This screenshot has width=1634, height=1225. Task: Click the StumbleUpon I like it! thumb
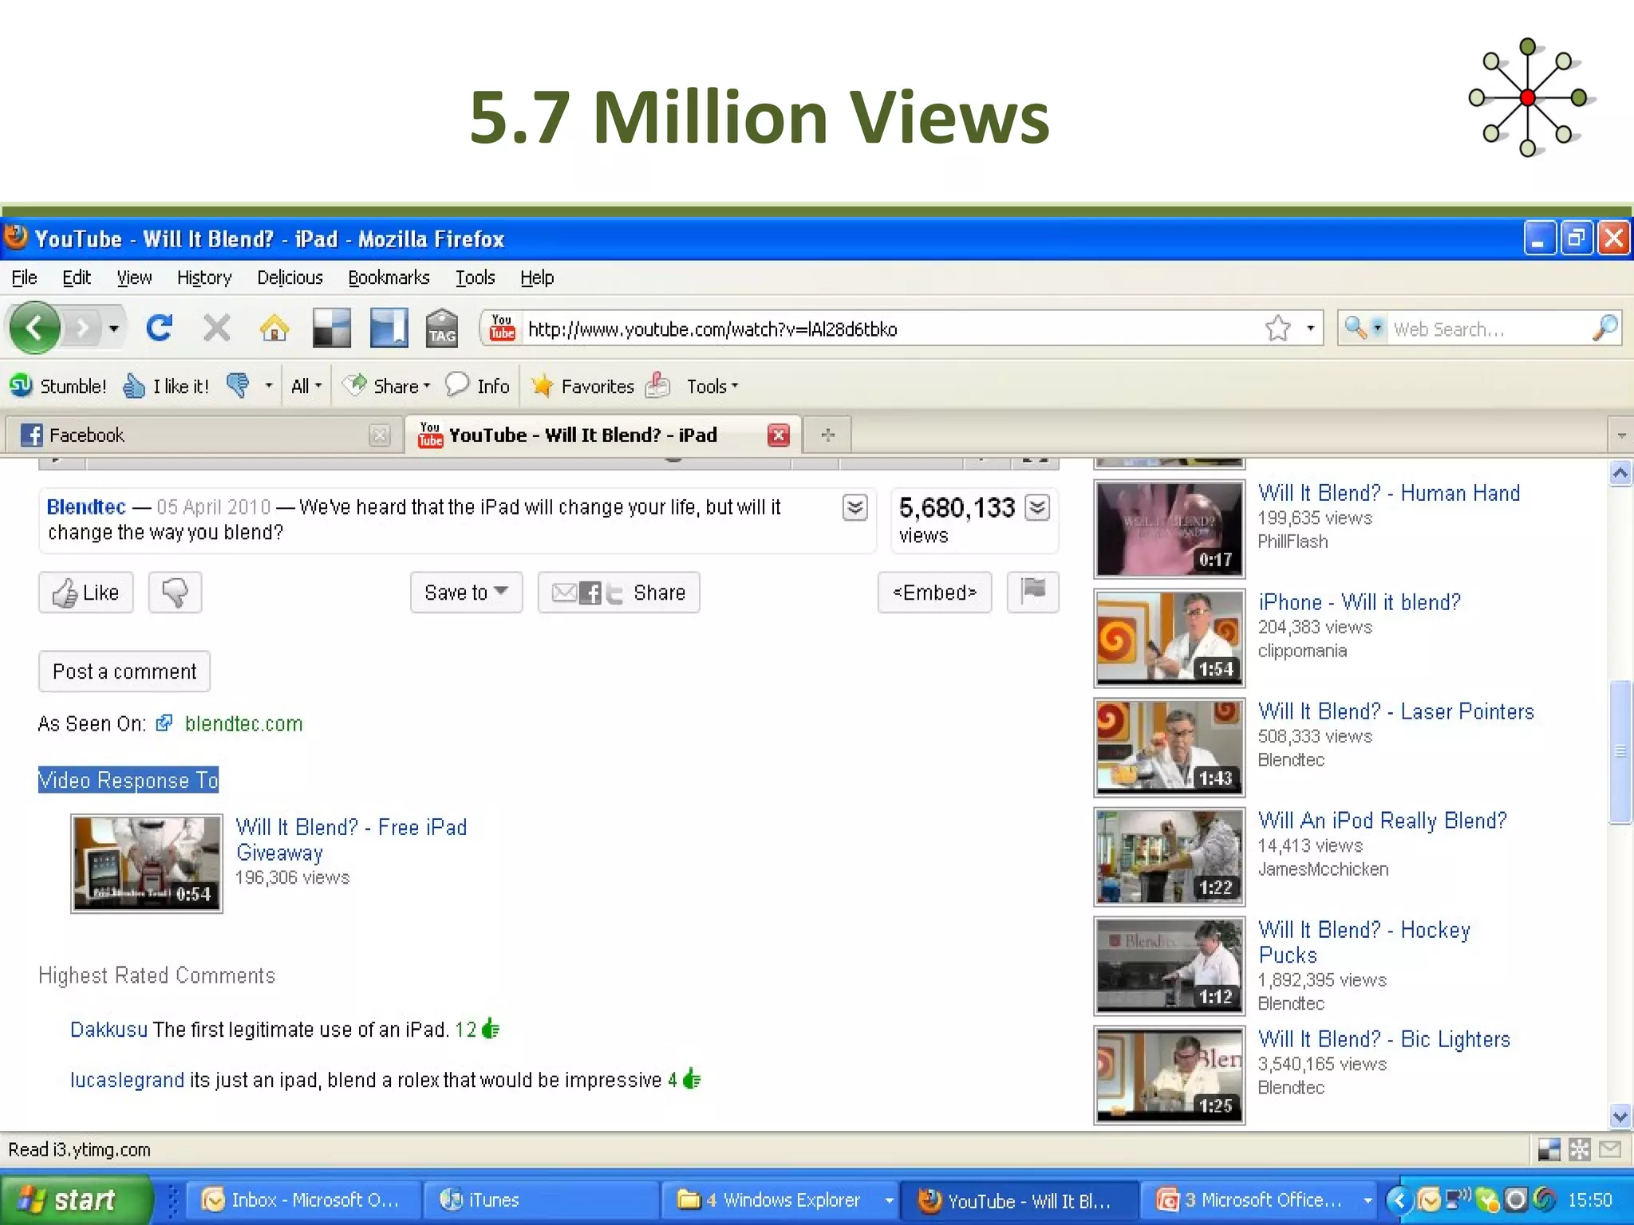(166, 386)
